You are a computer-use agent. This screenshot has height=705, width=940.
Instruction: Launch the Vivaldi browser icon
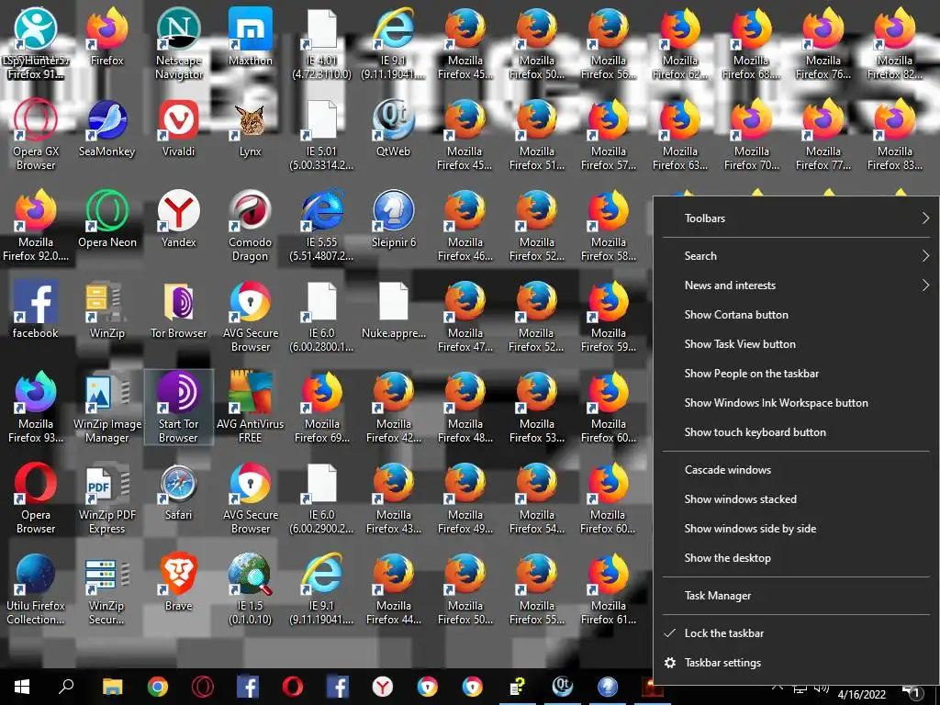coord(179,129)
